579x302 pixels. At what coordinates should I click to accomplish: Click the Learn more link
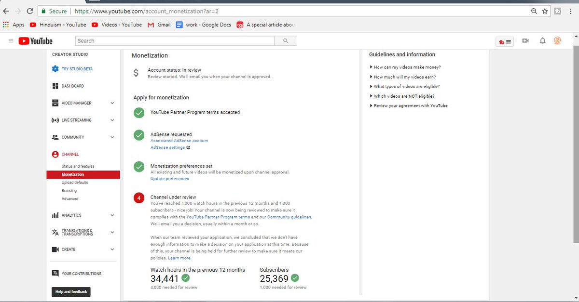click(x=179, y=258)
